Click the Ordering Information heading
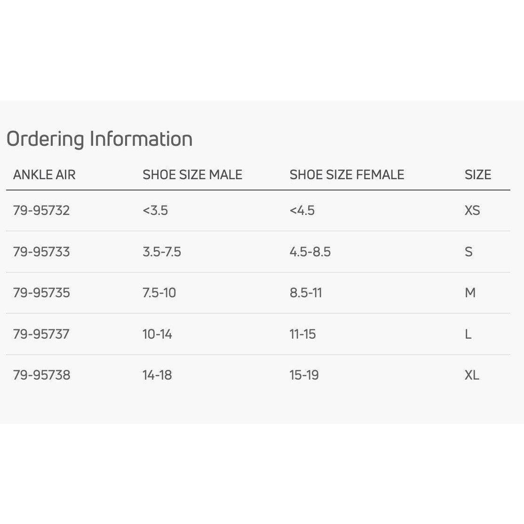 (100, 139)
